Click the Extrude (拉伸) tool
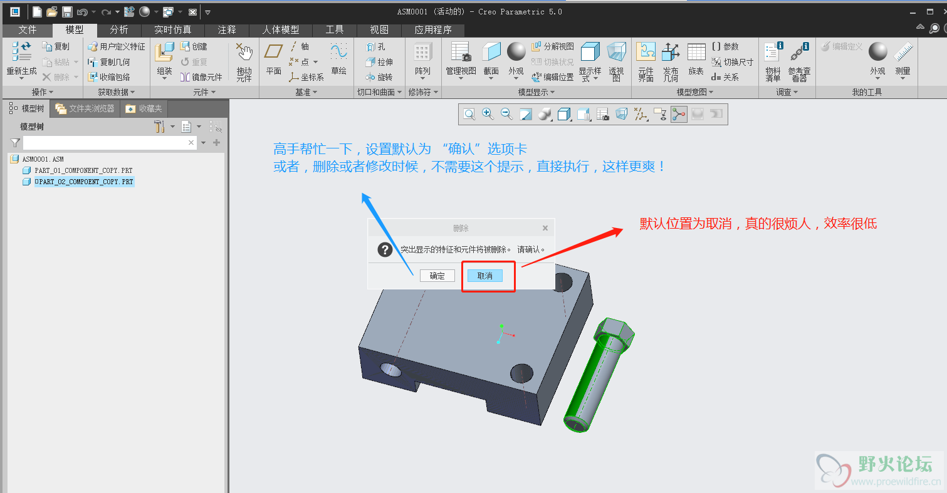 click(x=379, y=62)
